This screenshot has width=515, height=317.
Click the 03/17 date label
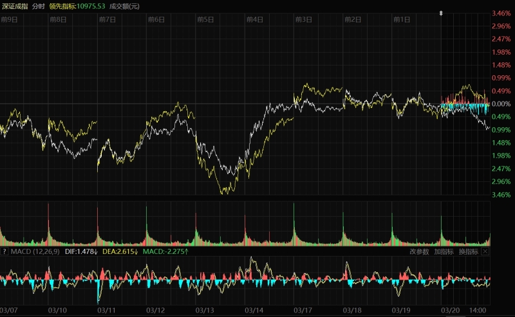click(x=303, y=311)
